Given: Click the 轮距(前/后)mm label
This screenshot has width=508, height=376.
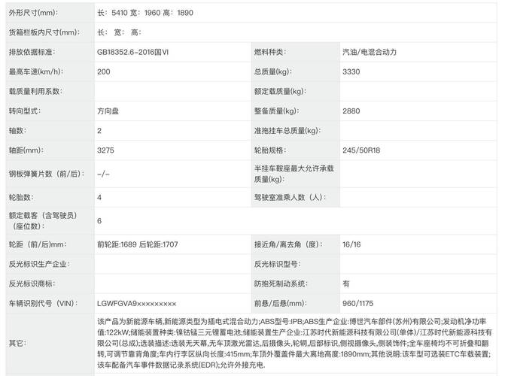Looking at the screenshot, I should [38, 244].
